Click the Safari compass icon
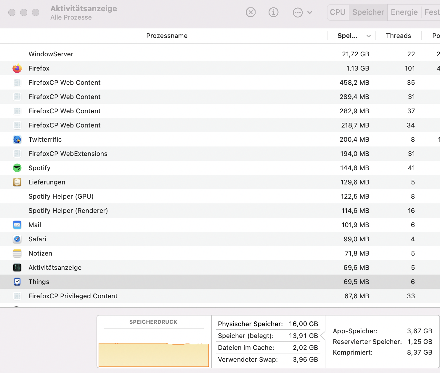The height and width of the screenshot is (373, 440). tap(17, 239)
